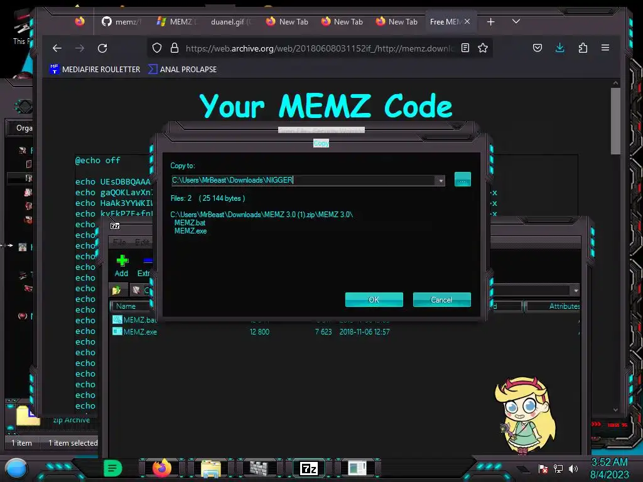Save page to Pocket
This screenshot has width=643, height=482.
click(538, 48)
